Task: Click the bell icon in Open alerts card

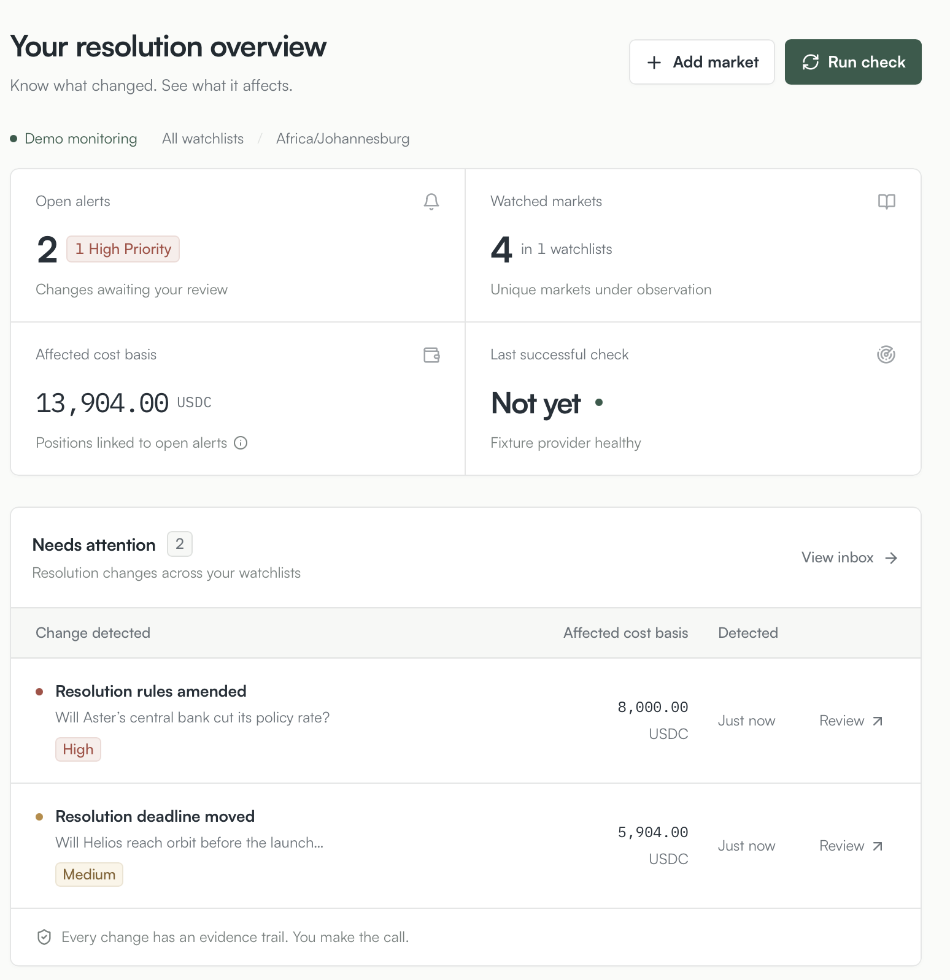Action: tap(431, 202)
